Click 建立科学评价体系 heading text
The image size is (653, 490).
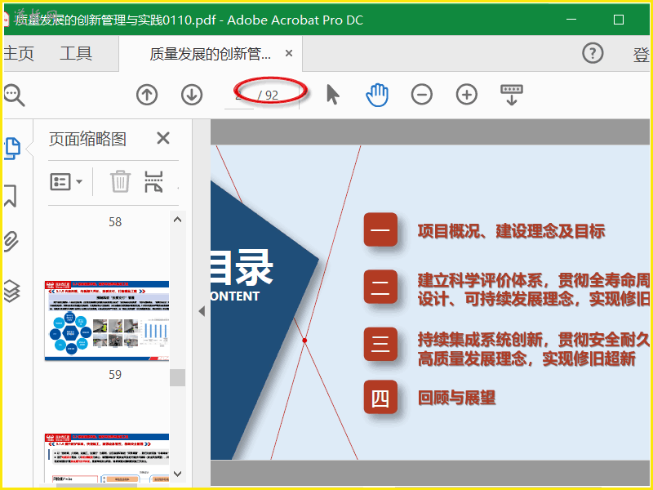pos(480,280)
